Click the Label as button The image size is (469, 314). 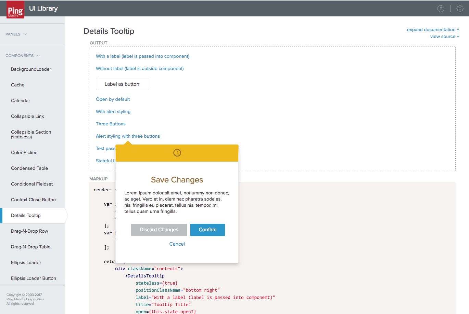coord(122,84)
